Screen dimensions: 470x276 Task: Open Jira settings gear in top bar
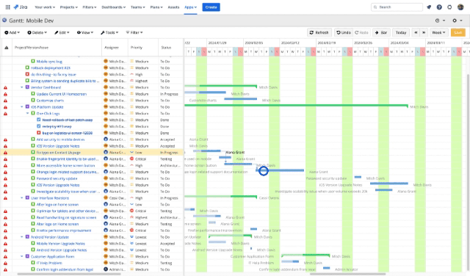(x=449, y=7)
